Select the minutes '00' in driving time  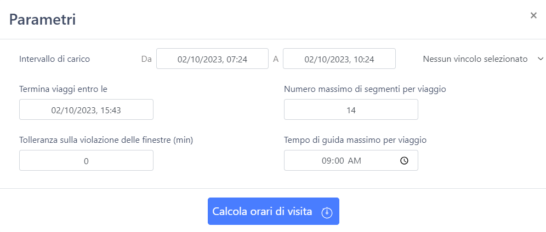tap(339, 161)
